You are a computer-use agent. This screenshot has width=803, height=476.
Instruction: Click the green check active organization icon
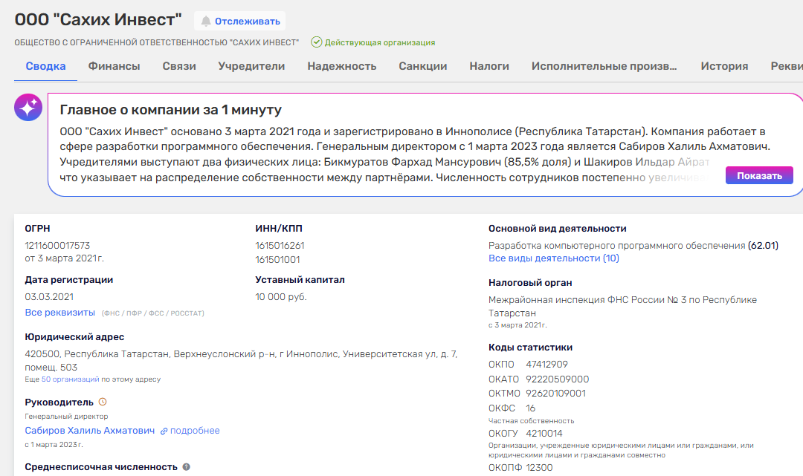point(316,42)
